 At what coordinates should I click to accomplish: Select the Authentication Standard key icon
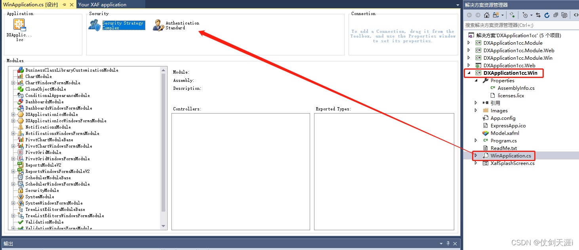coord(158,25)
